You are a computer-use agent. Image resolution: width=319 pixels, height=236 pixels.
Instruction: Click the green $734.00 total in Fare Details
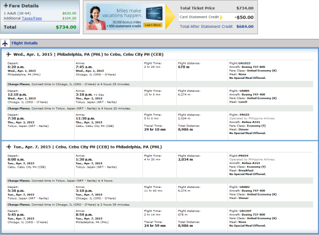pyautogui.click(x=66, y=27)
